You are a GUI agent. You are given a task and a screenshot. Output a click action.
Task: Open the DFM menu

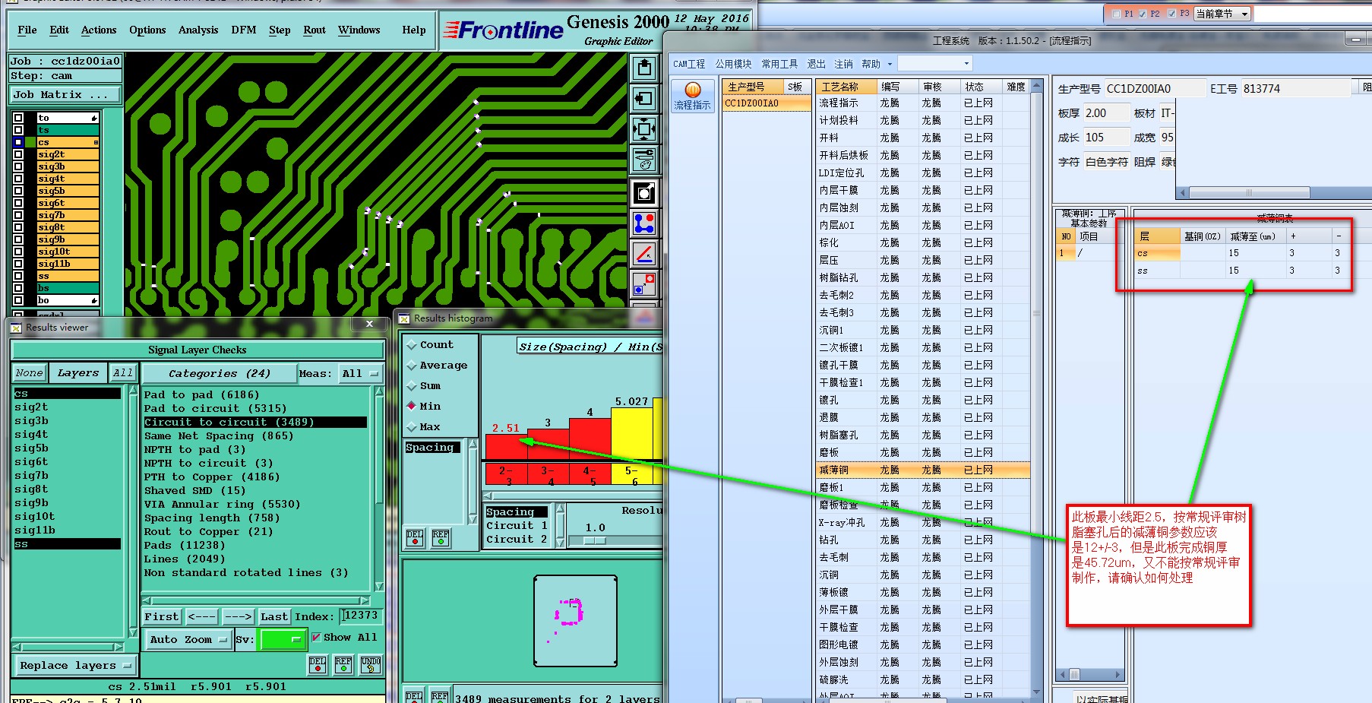pos(244,30)
